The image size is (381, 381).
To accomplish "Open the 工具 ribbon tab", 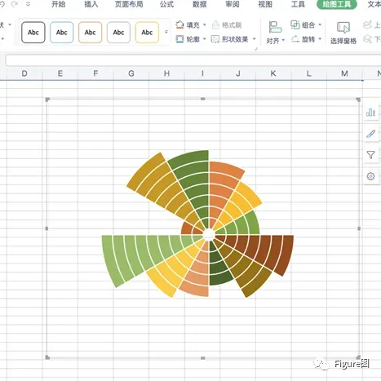I will [298, 4].
